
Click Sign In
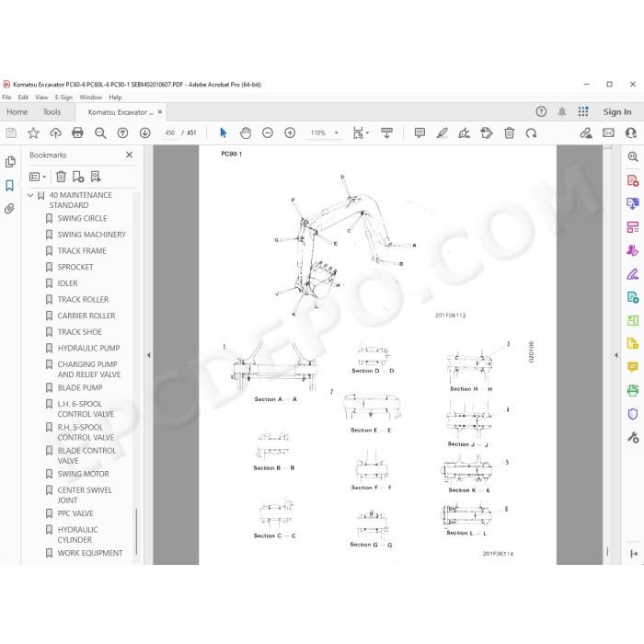pos(617,111)
